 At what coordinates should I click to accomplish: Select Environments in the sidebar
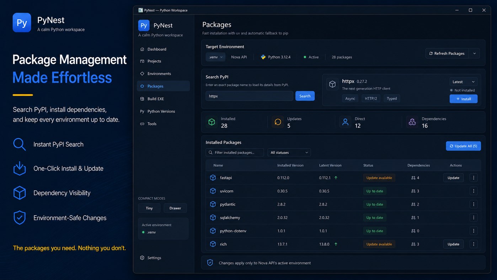click(x=163, y=74)
